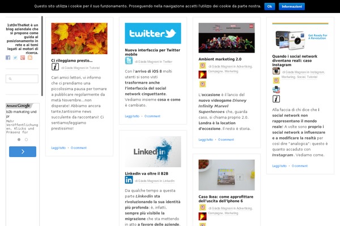Click the target icon next to the Caso Ikea author line

point(202,207)
